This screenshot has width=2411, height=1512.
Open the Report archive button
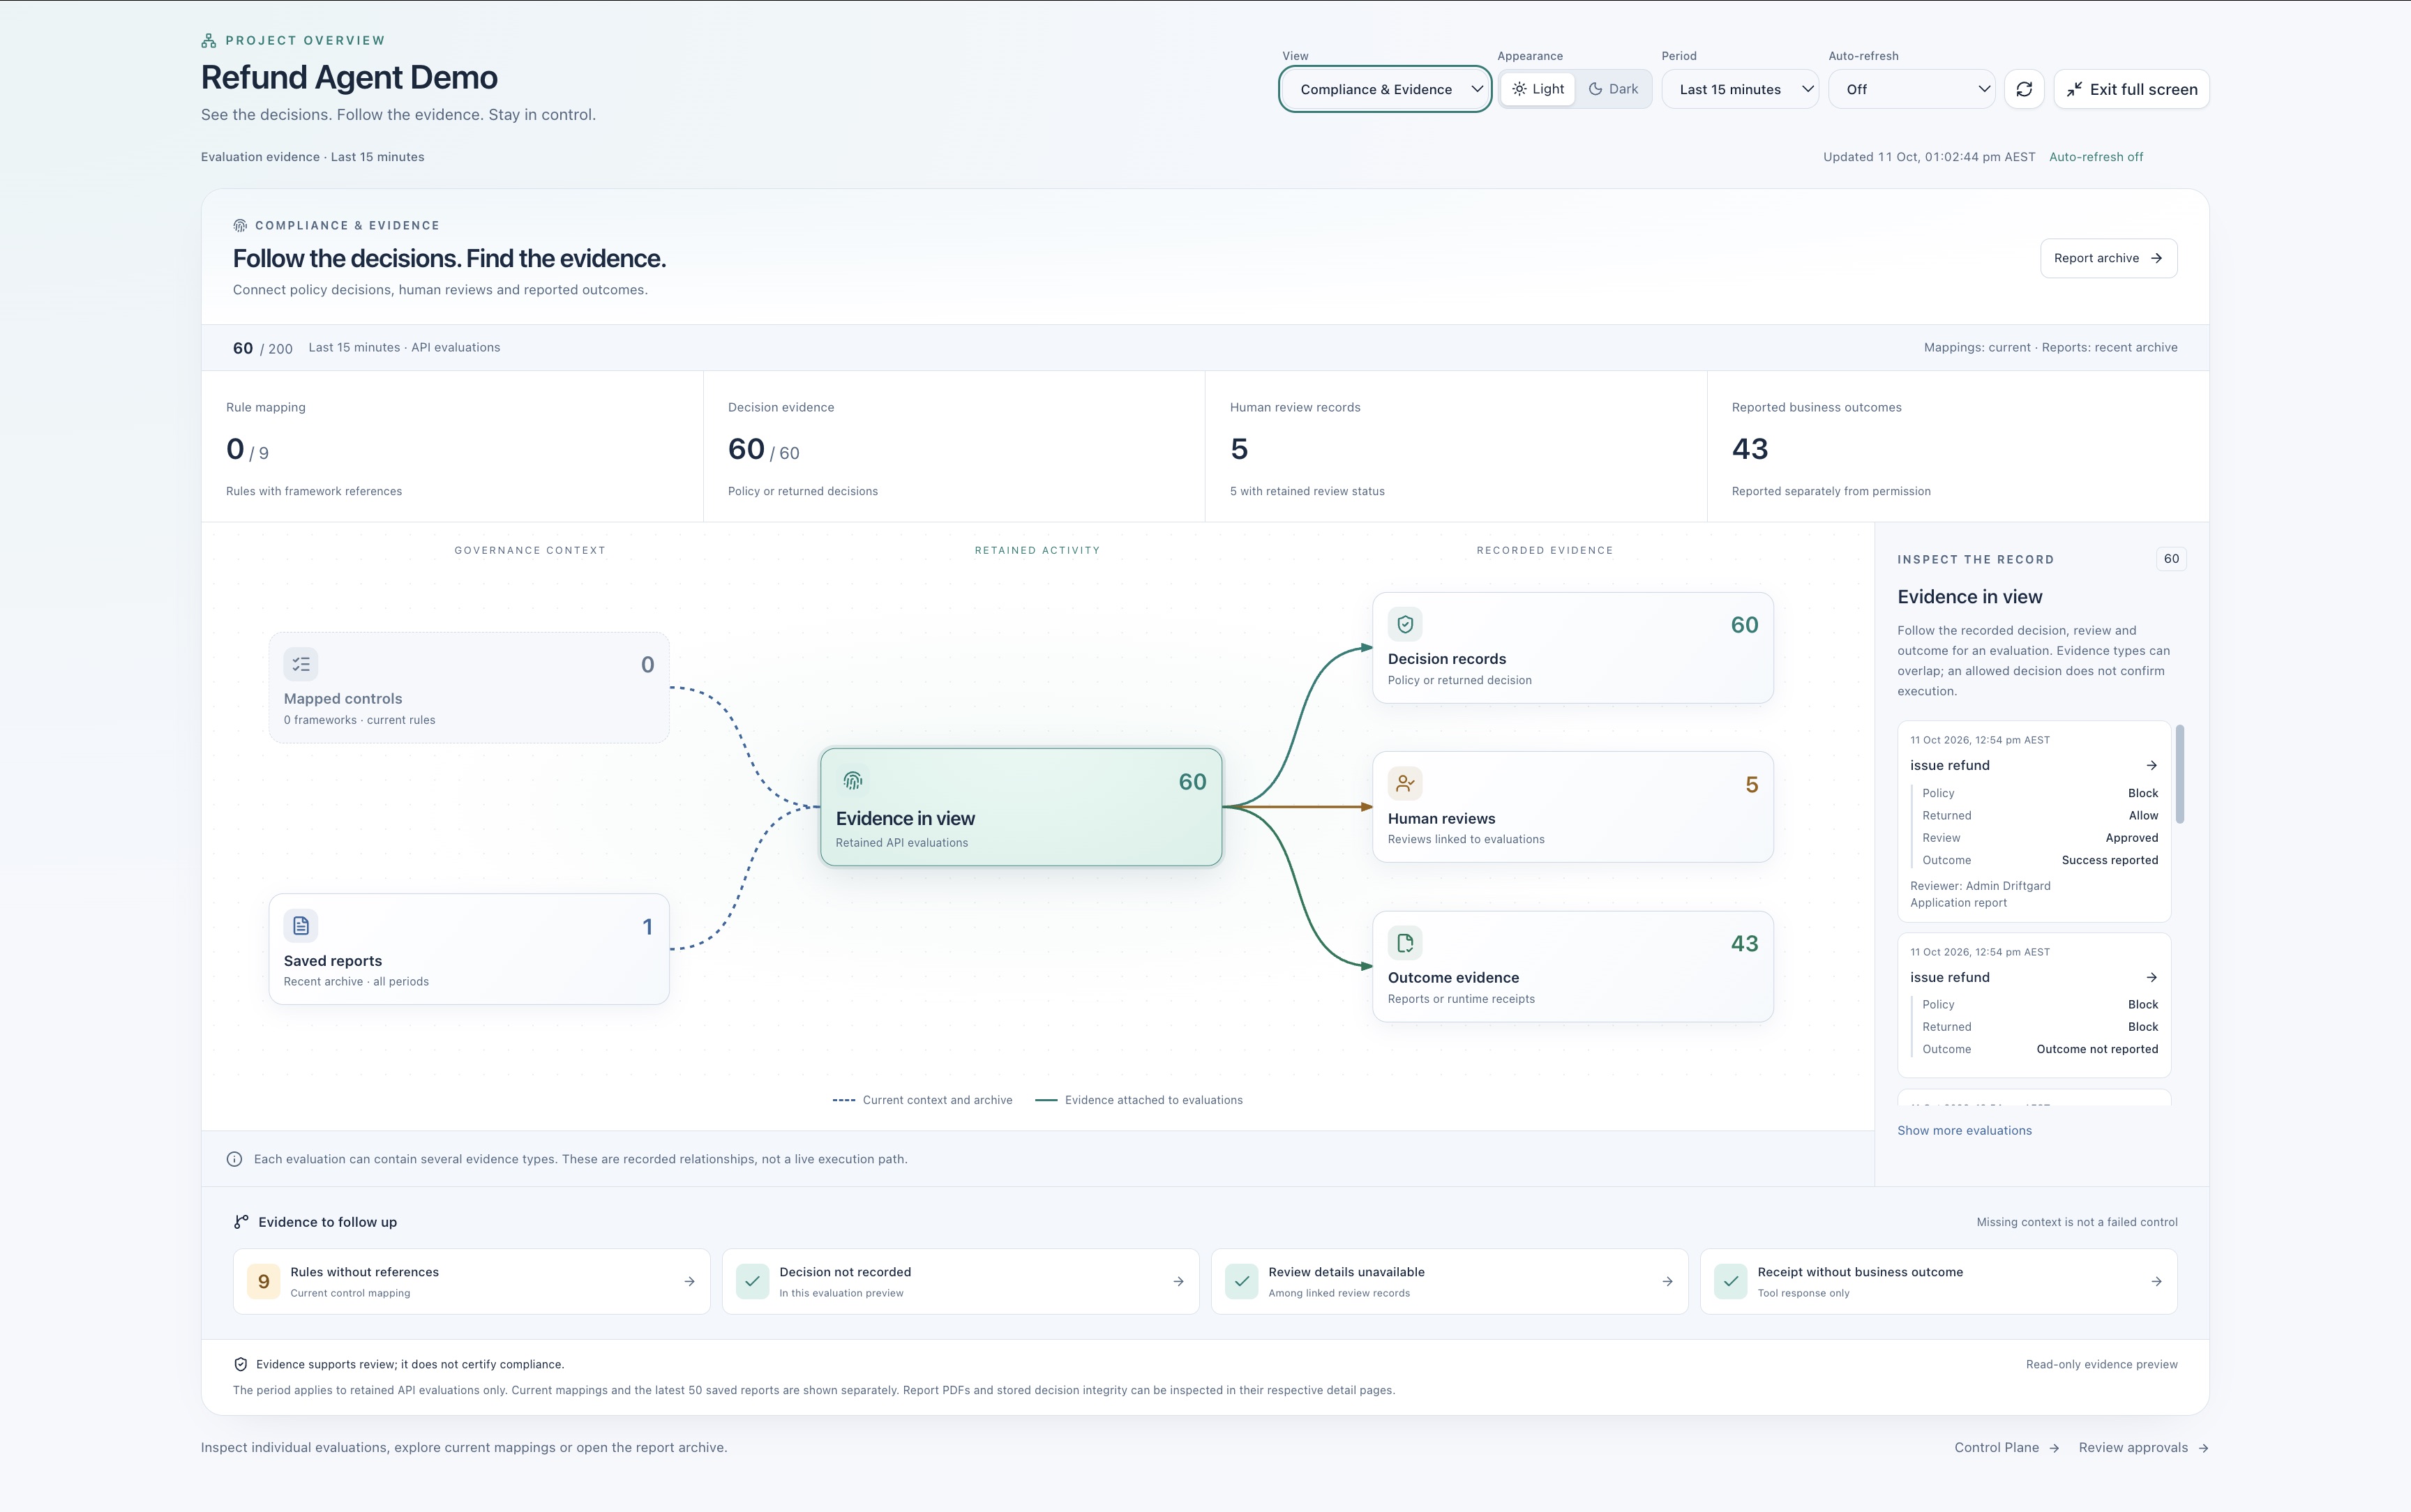[2108, 258]
